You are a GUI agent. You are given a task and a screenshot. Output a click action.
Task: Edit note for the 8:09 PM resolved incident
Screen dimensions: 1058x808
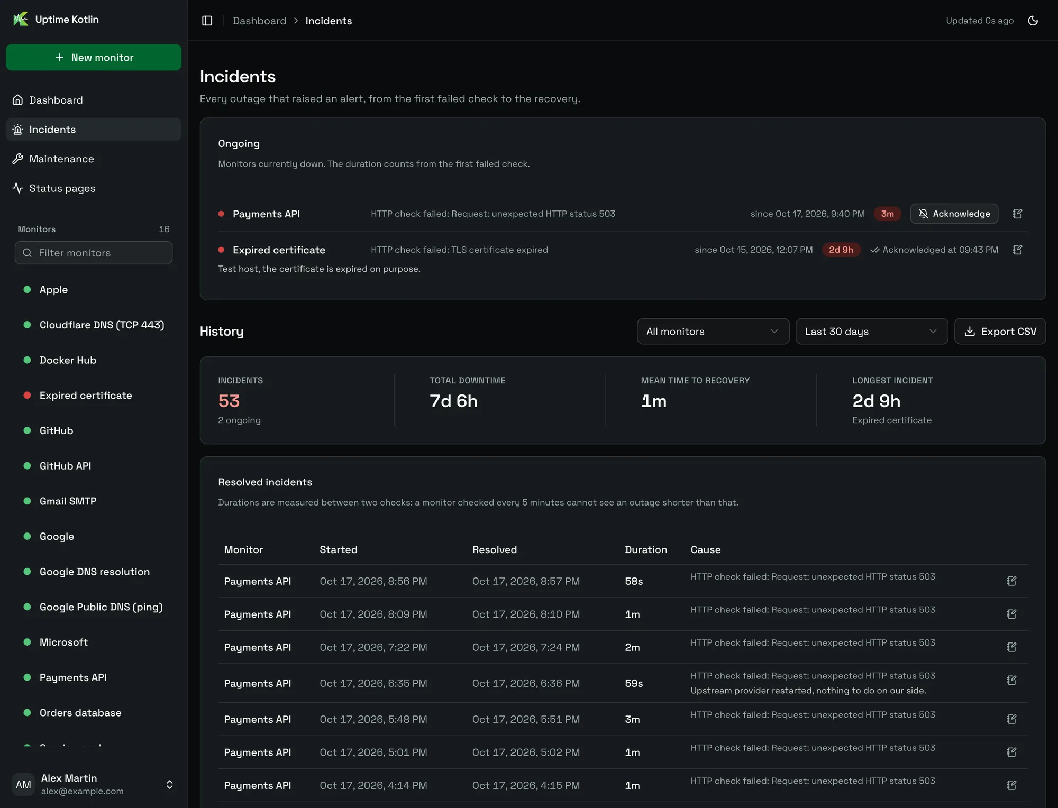pyautogui.click(x=1011, y=614)
